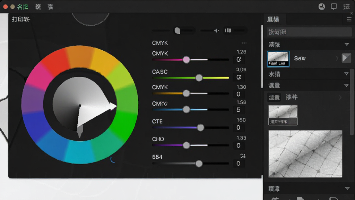Click the Sex label in the right panel

(x=300, y=58)
